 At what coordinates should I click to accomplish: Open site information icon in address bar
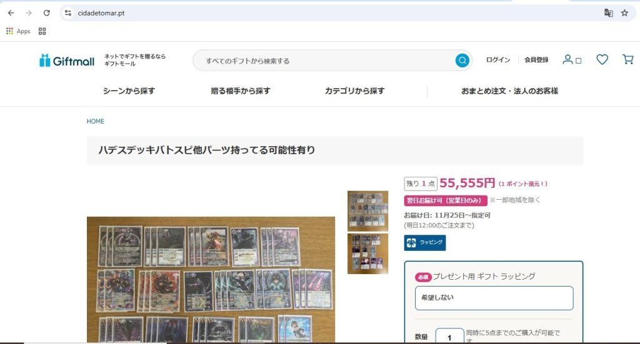tap(68, 13)
